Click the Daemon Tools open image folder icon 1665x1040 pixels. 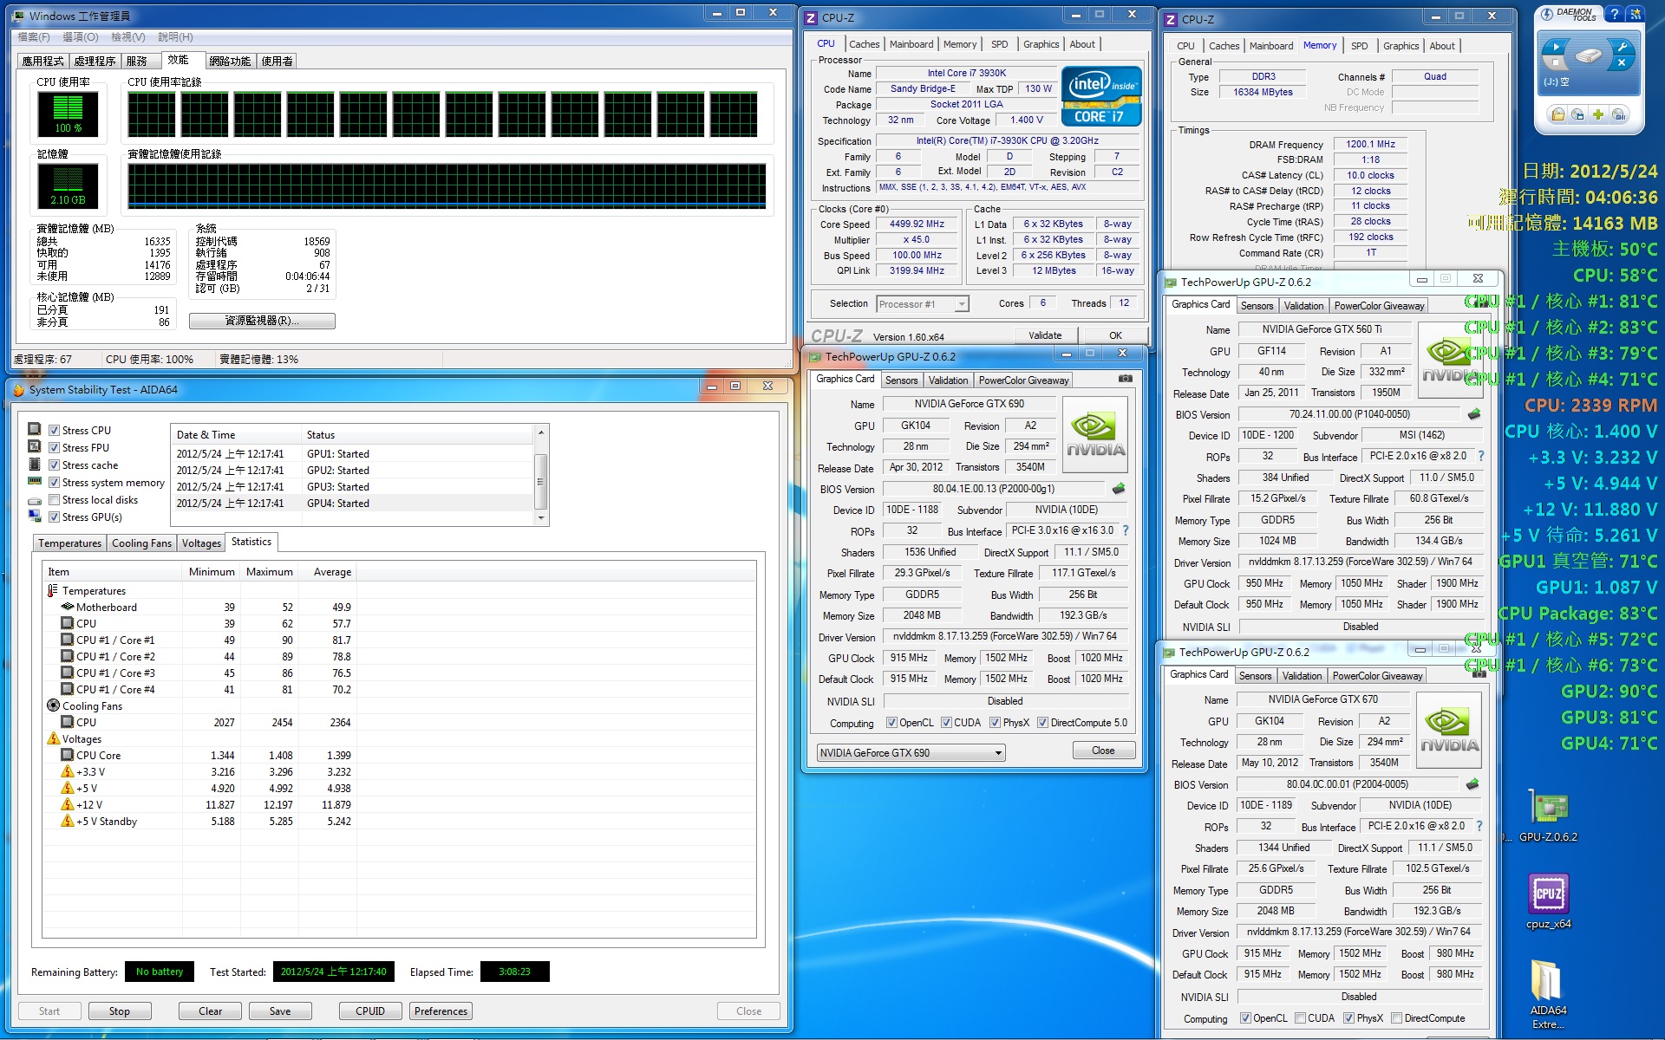[1558, 114]
